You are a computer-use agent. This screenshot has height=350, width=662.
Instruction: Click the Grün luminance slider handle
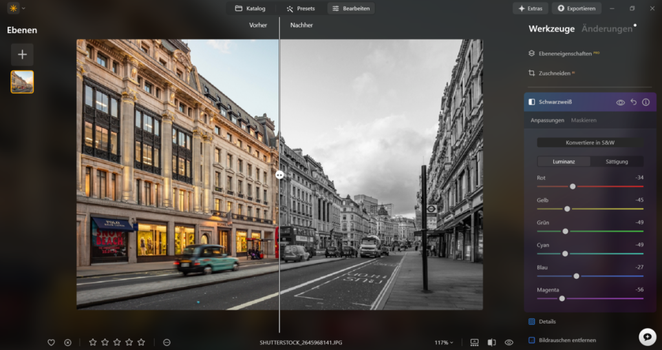pyautogui.click(x=565, y=231)
